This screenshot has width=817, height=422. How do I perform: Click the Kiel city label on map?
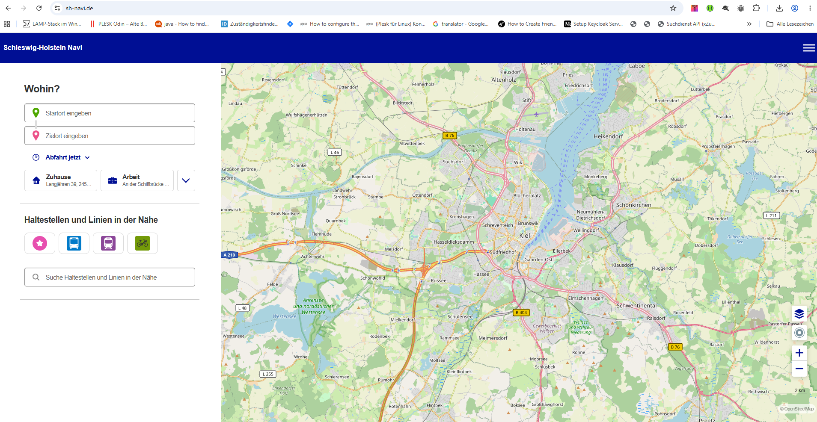tap(525, 236)
